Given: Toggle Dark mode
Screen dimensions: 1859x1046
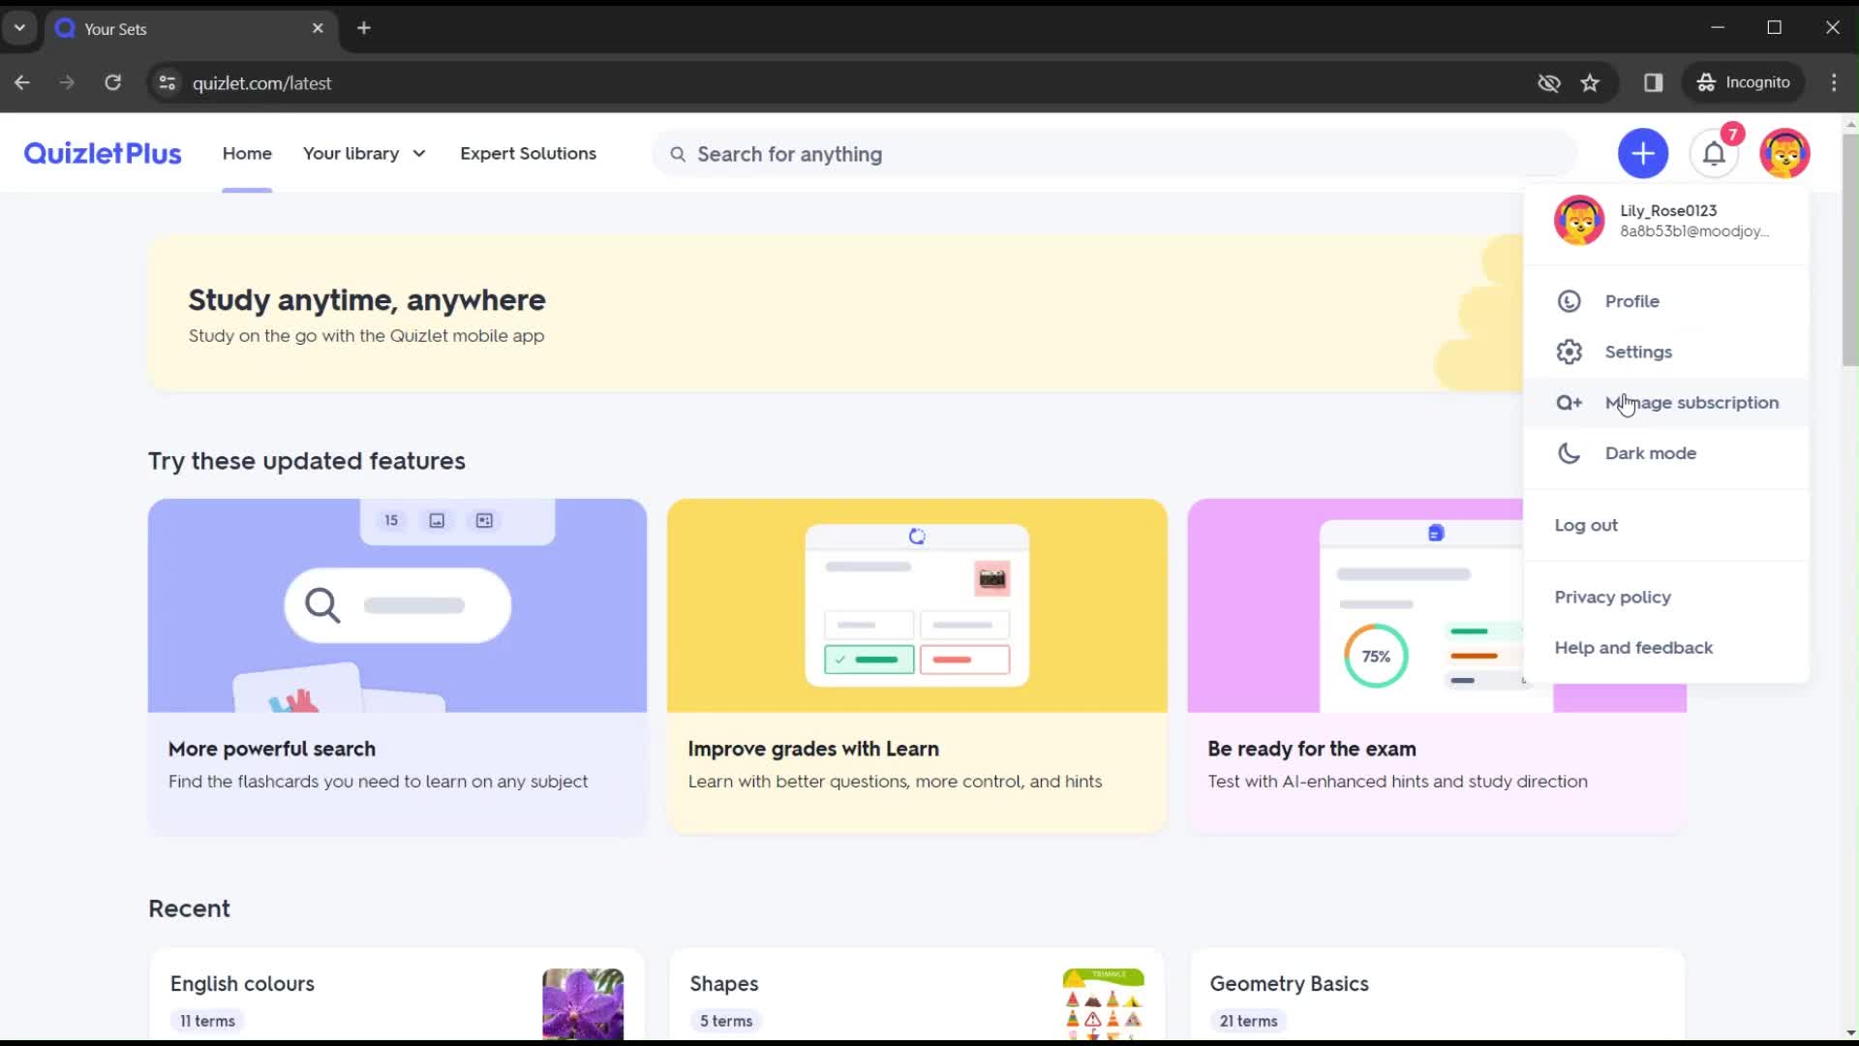Looking at the screenshot, I should 1666,453.
